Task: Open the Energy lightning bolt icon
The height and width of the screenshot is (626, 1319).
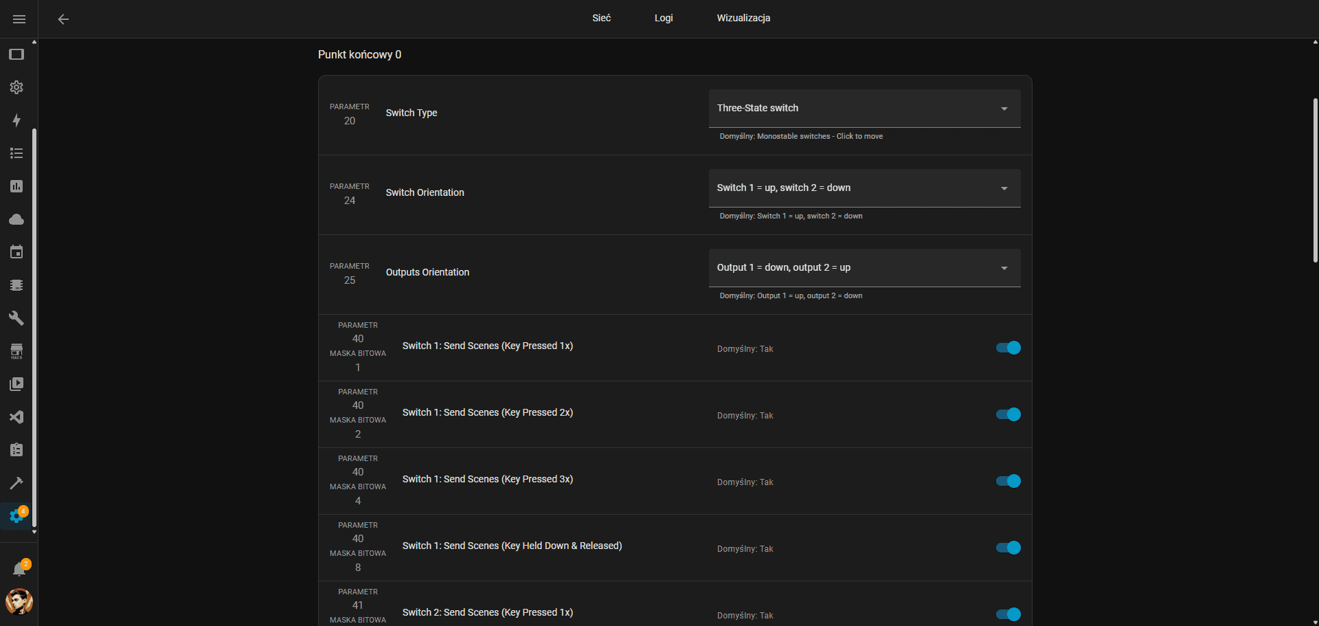Action: [x=16, y=120]
